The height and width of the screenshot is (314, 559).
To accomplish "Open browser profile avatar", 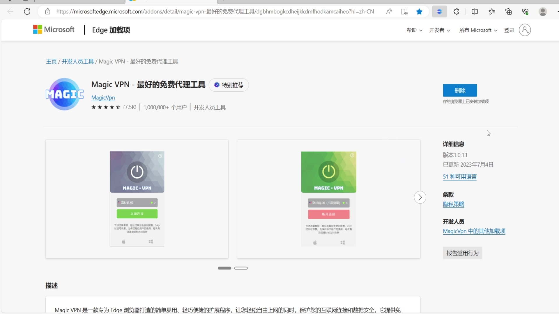I will tap(543, 12).
